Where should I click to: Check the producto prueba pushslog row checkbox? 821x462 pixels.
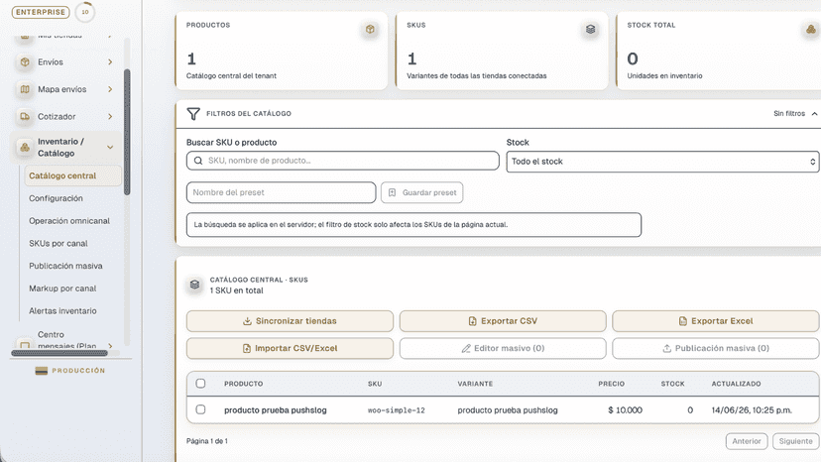tap(200, 409)
